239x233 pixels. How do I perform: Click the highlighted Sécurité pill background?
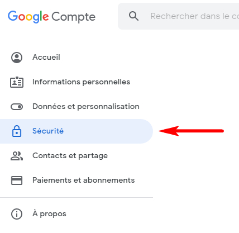click(x=77, y=131)
